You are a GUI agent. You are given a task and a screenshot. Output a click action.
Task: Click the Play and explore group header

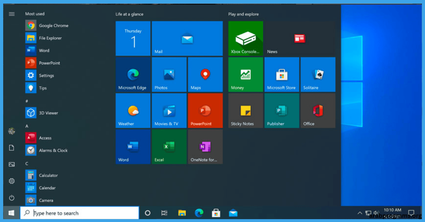click(243, 14)
